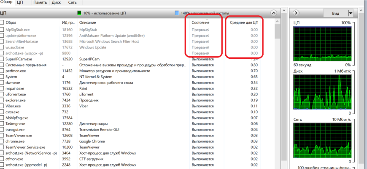The width and height of the screenshot is (367, 169).
Task: Switch to the Память tab
Action: [40, 3]
